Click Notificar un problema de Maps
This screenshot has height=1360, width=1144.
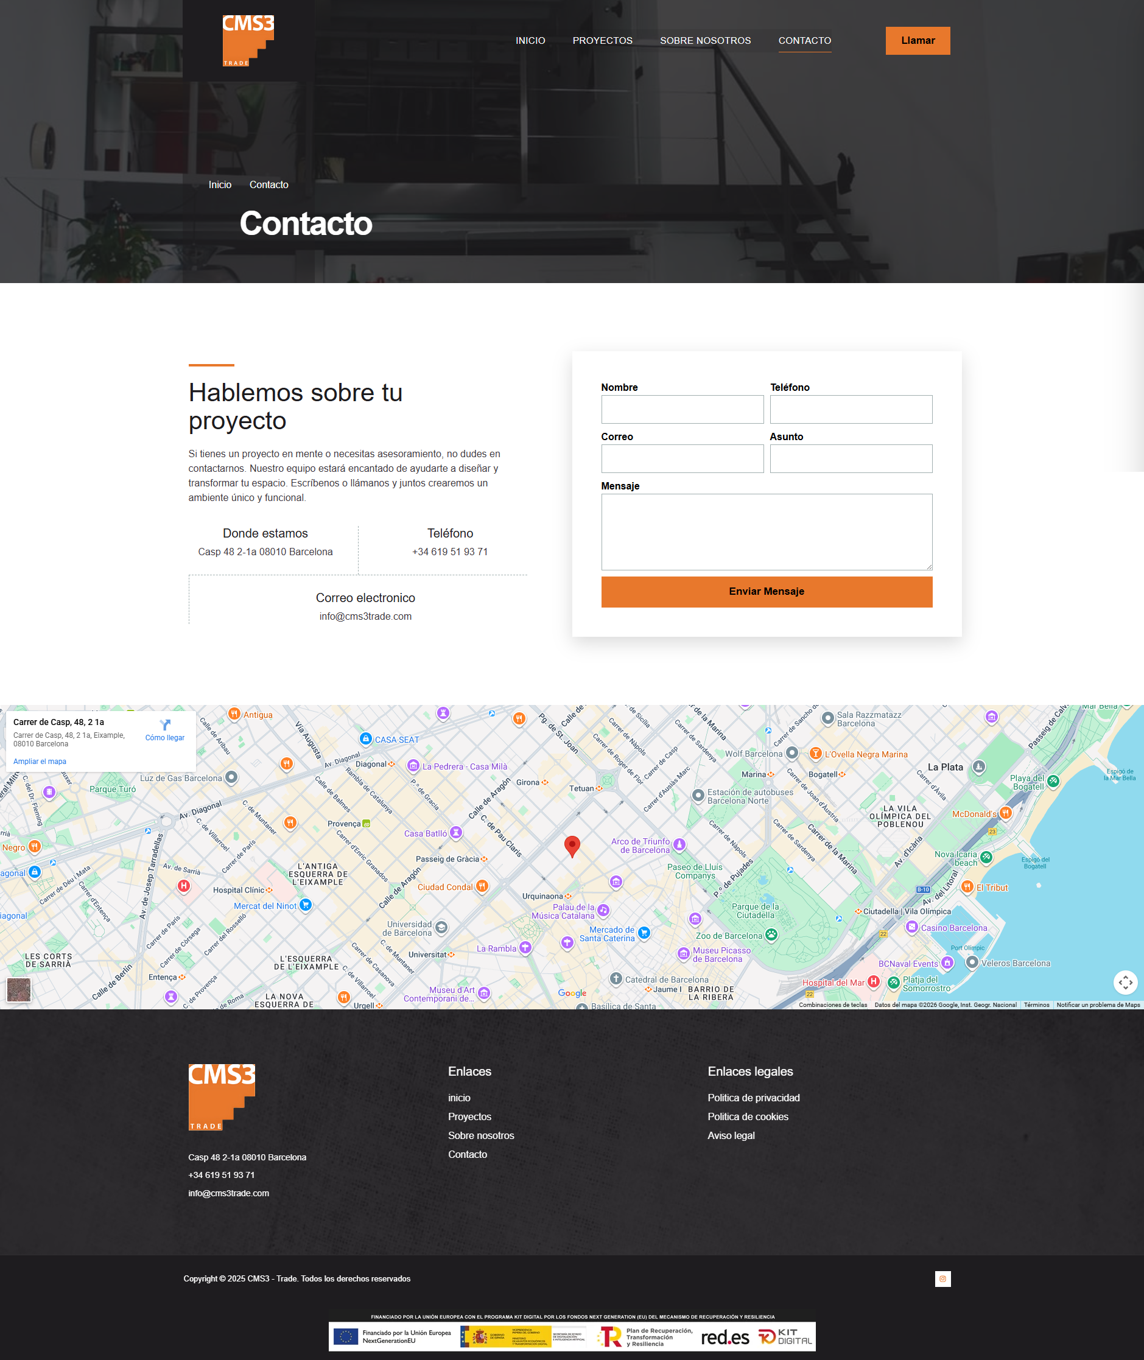pos(1098,1004)
